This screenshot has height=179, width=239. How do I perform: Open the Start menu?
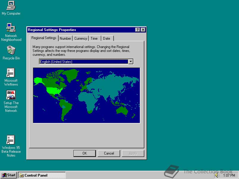(9, 175)
